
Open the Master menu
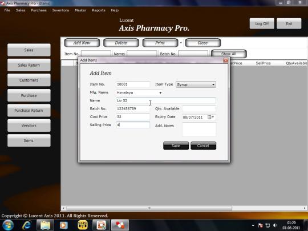(x=80, y=10)
